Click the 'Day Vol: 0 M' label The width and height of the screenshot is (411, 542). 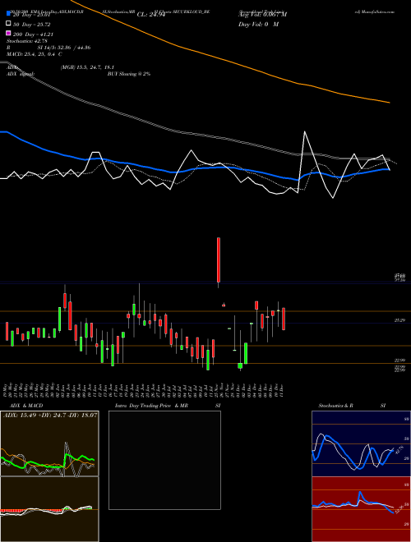point(258,25)
